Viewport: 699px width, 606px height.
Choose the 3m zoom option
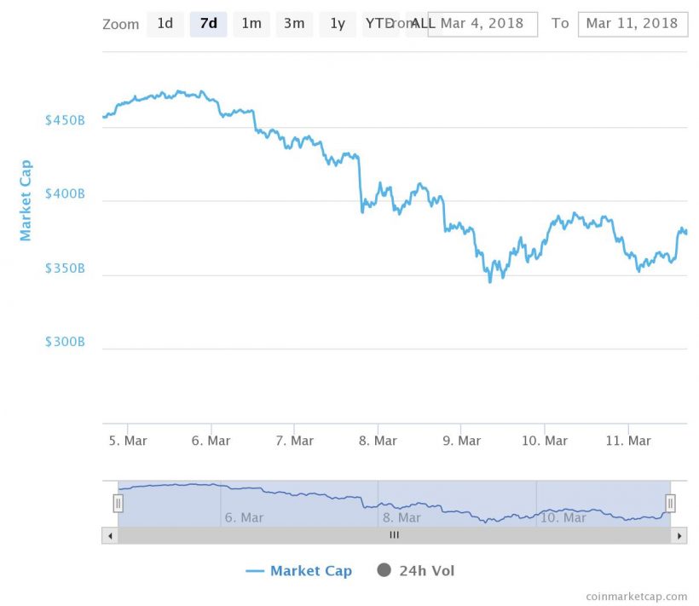click(x=294, y=24)
